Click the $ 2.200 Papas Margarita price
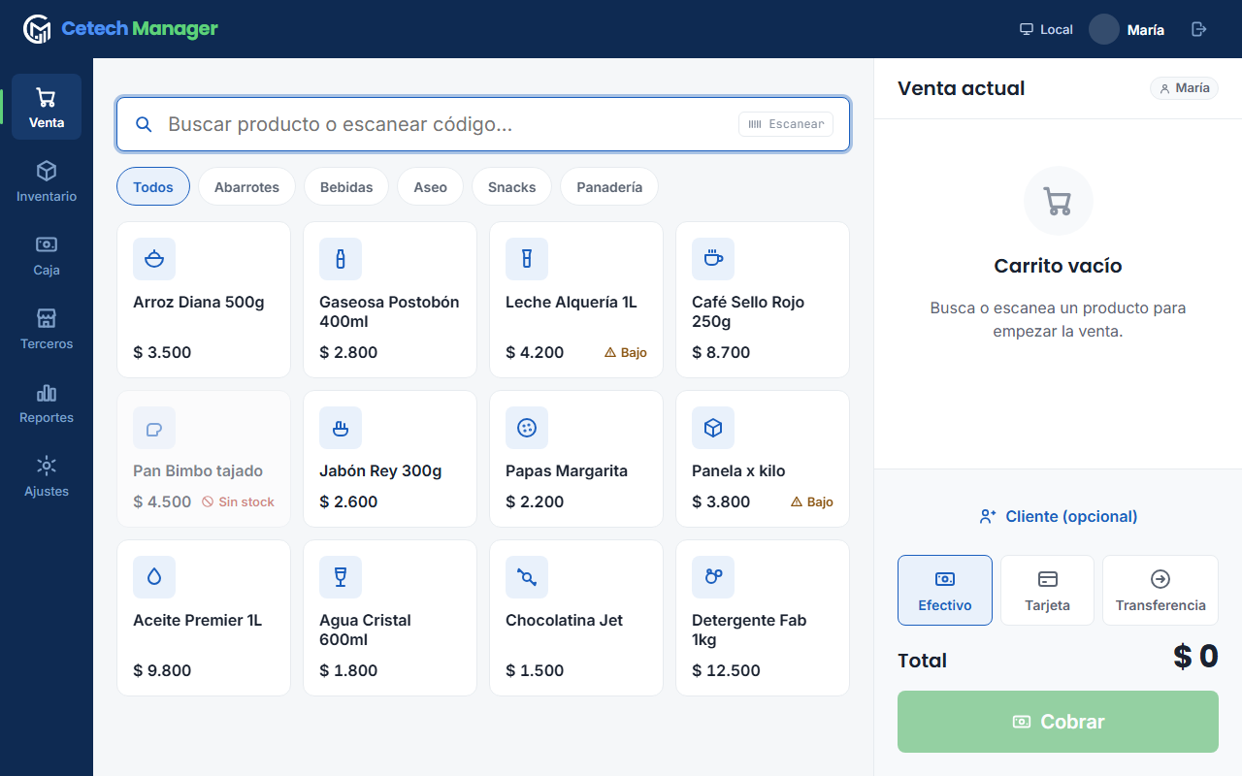 pyautogui.click(x=535, y=501)
